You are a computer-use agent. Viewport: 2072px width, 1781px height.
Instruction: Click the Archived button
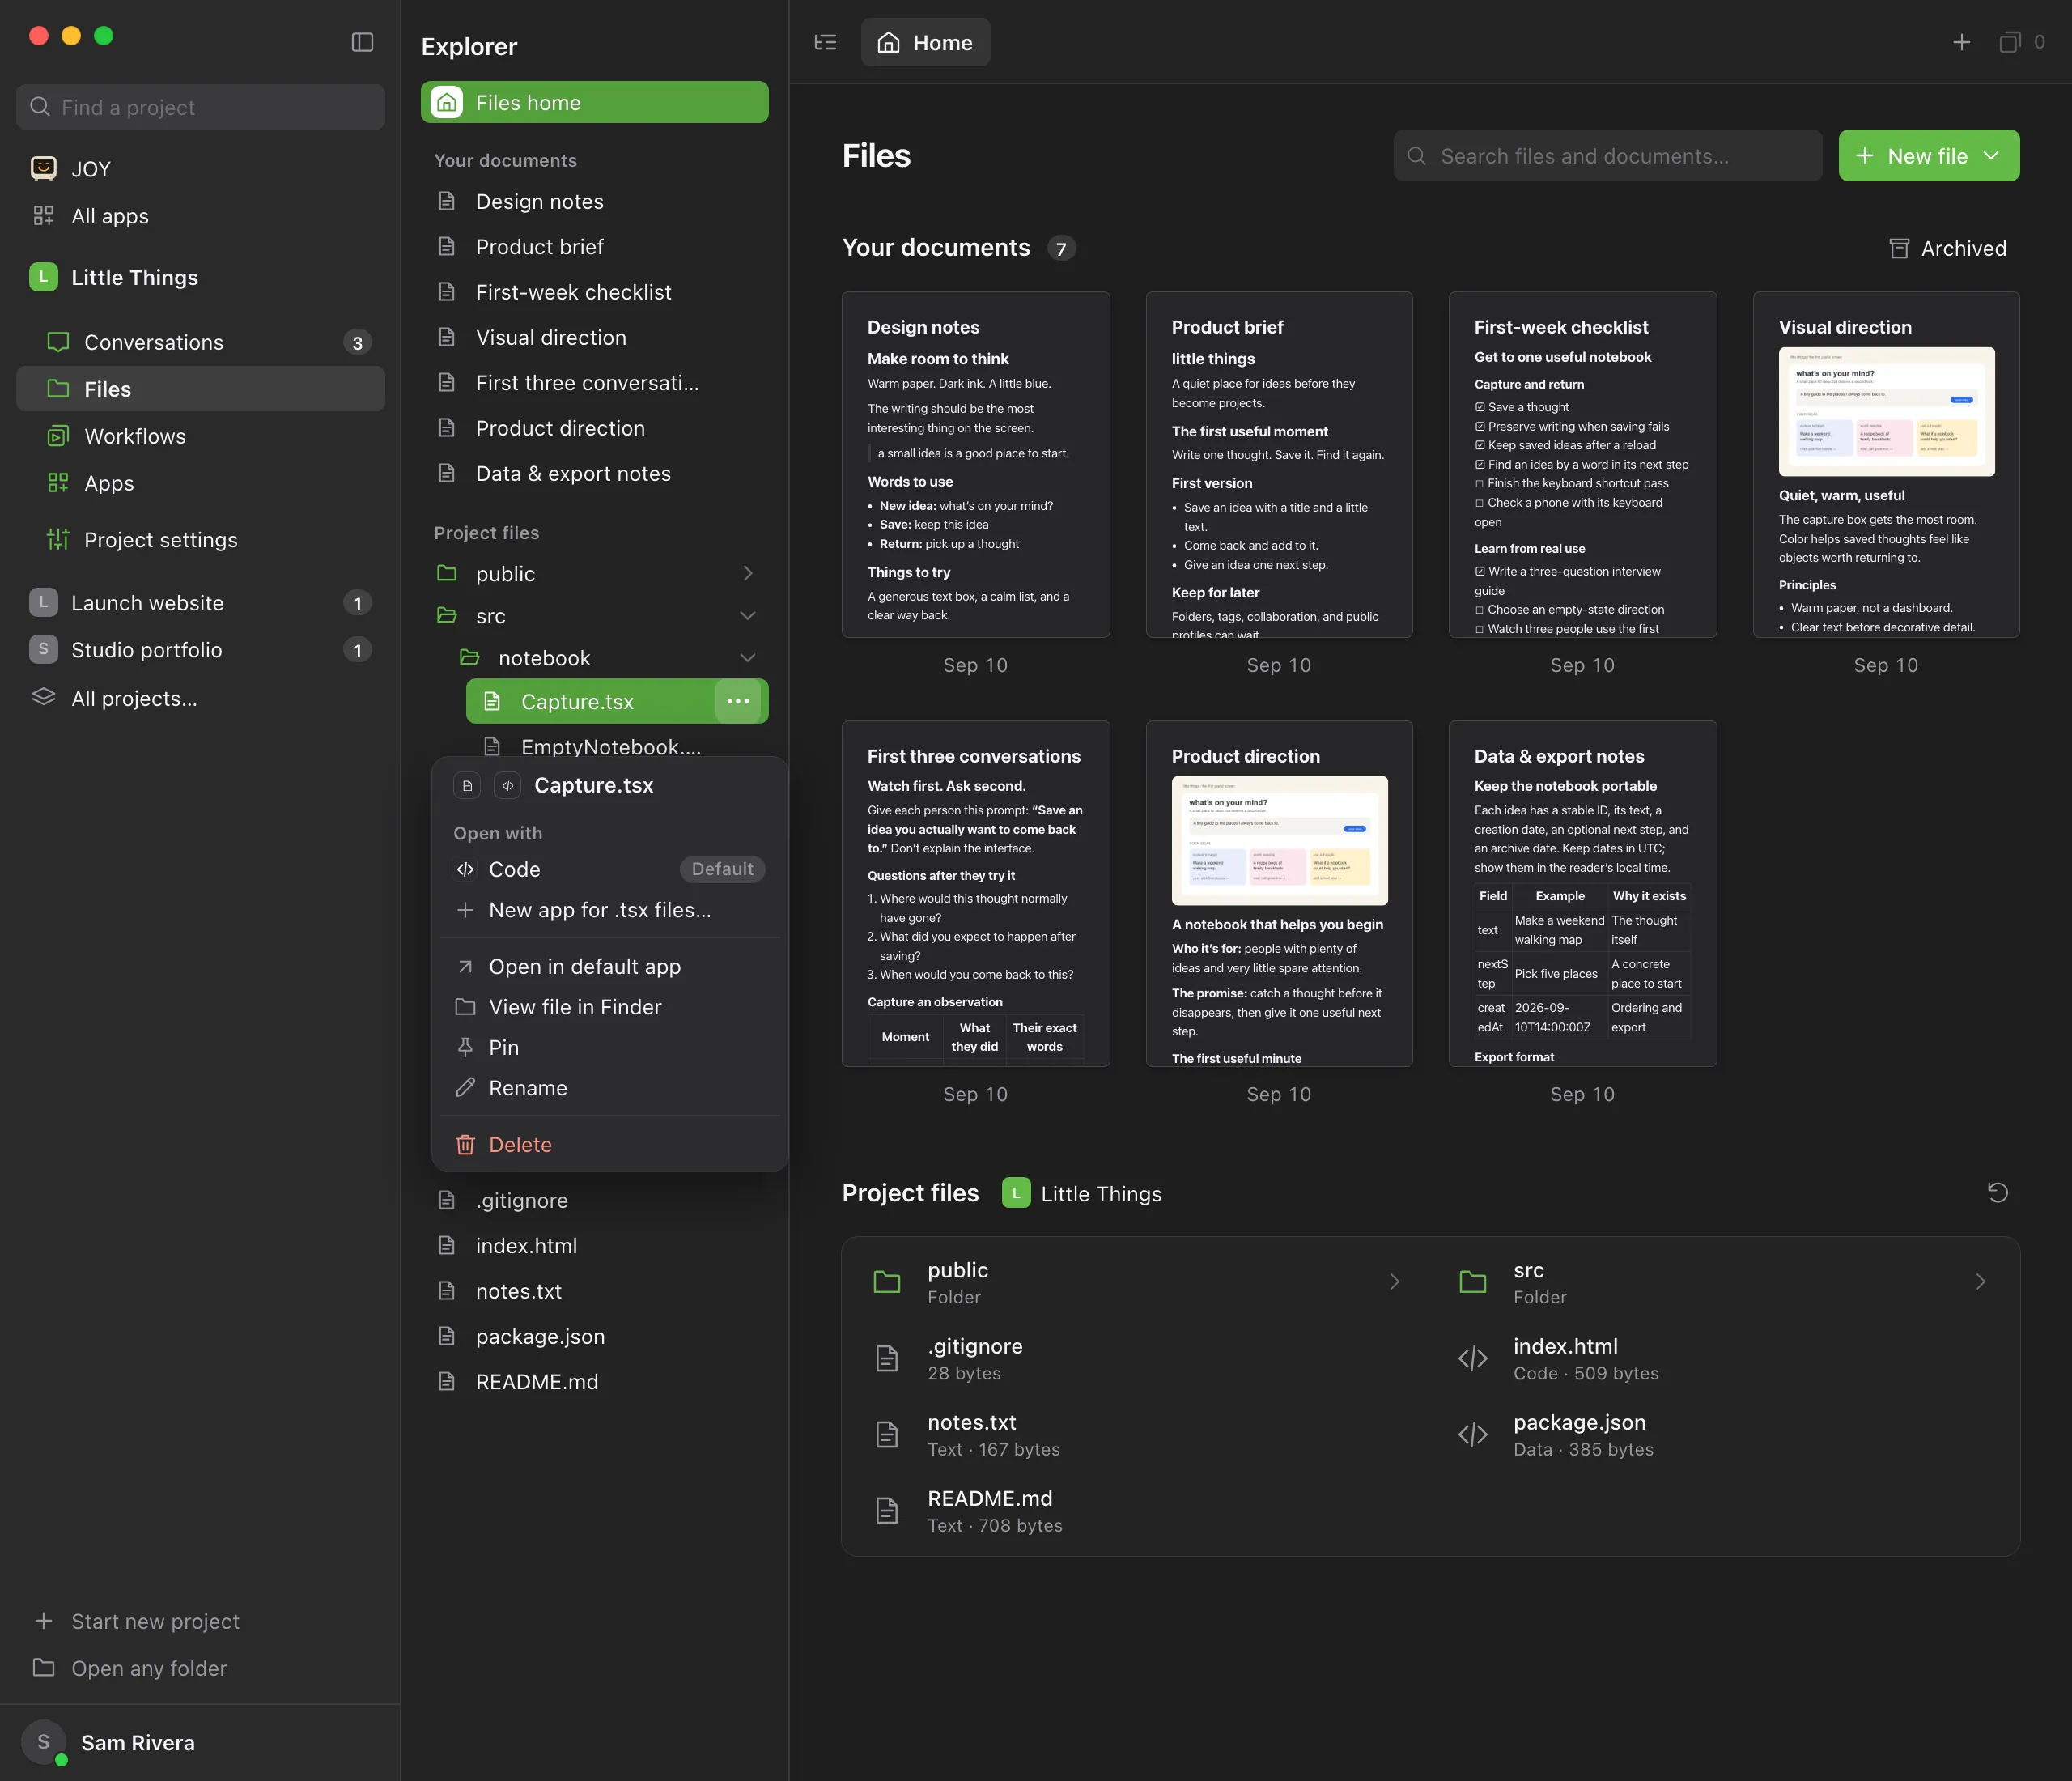coord(1947,248)
